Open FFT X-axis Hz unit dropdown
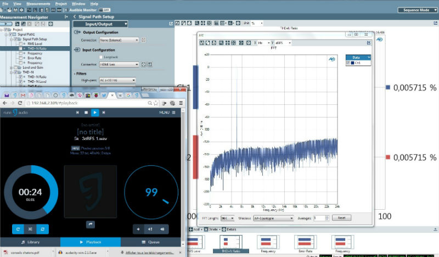The height and width of the screenshot is (257, 439). [264, 43]
